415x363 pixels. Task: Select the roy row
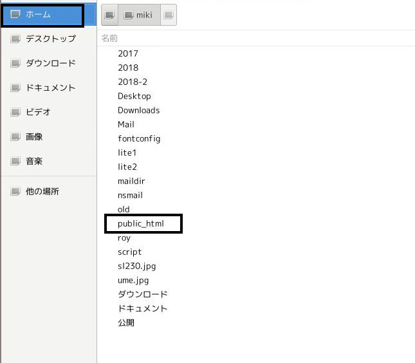tap(255, 237)
